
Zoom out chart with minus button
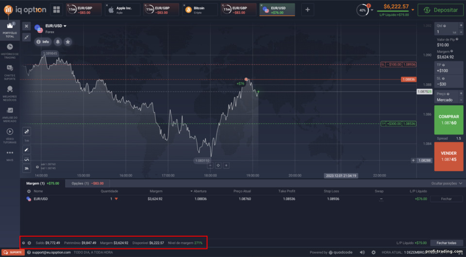pos(210,166)
